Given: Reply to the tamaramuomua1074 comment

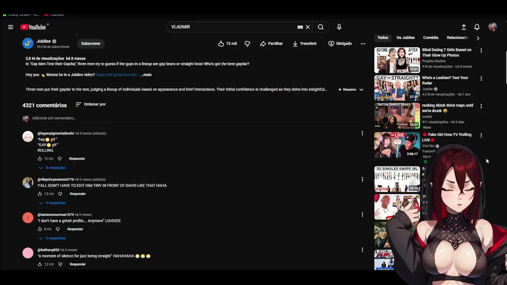Looking at the screenshot, I should click(x=75, y=229).
